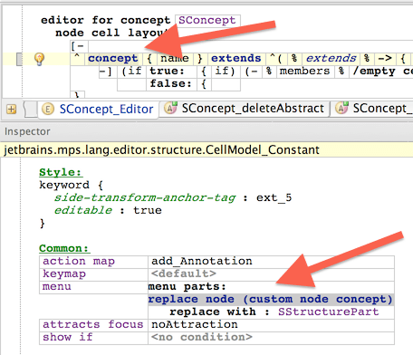
Task: Select the 'true:' branch cell
Action: click(167, 72)
